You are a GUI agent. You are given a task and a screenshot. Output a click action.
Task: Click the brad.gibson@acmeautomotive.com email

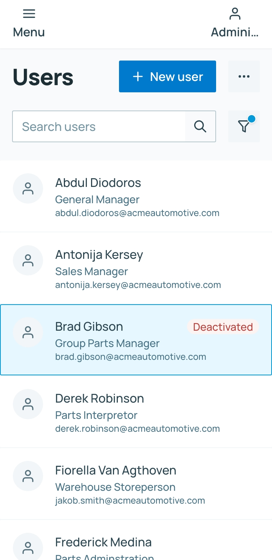(x=131, y=357)
